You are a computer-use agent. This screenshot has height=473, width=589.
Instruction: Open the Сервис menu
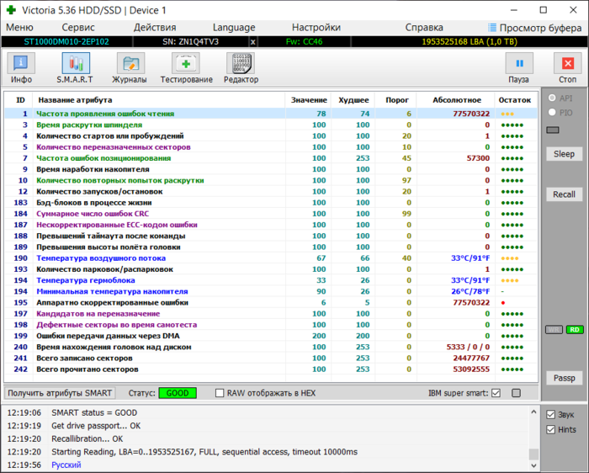point(78,27)
